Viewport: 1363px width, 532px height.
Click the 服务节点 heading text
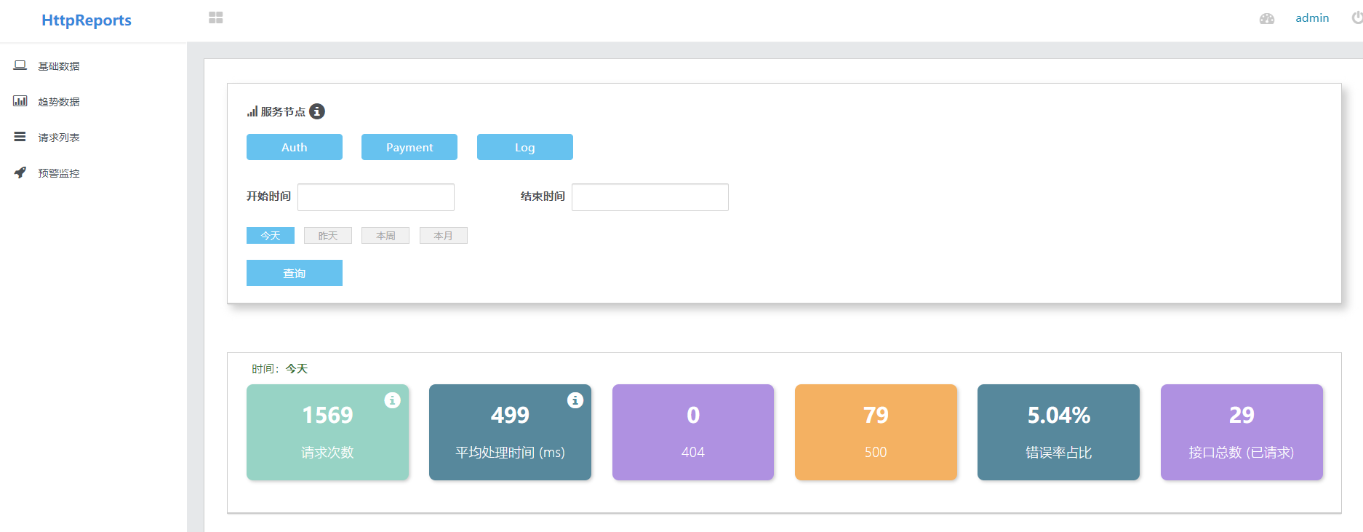pos(283,111)
